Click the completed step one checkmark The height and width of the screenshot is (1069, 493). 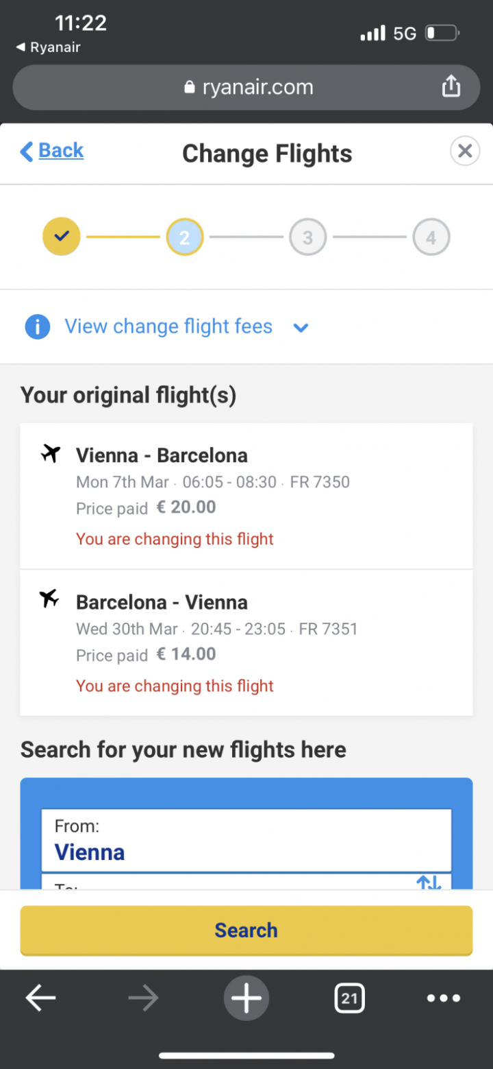pyautogui.click(x=62, y=237)
